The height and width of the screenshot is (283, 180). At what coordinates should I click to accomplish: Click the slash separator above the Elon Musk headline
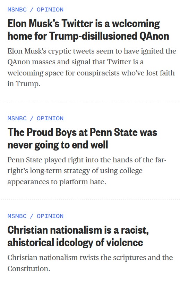tap(32, 10)
